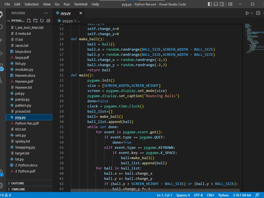The height and width of the screenshot is (198, 264).
Task: Click the breadcrumb ellipsis symbol
Action: pyautogui.click(x=79, y=21)
